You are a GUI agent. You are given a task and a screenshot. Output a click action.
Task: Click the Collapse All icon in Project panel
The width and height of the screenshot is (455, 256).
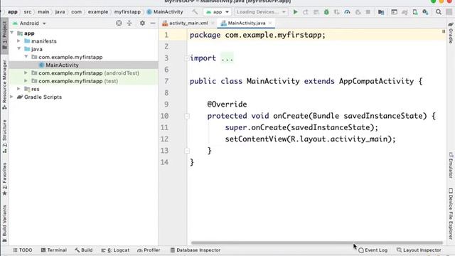129,23
